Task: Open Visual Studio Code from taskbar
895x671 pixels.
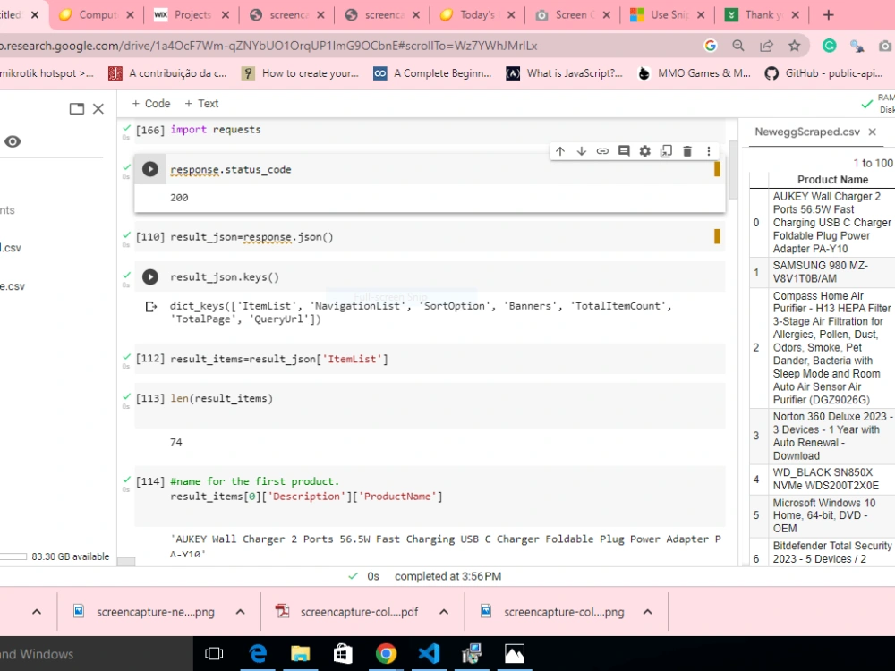Action: point(429,653)
